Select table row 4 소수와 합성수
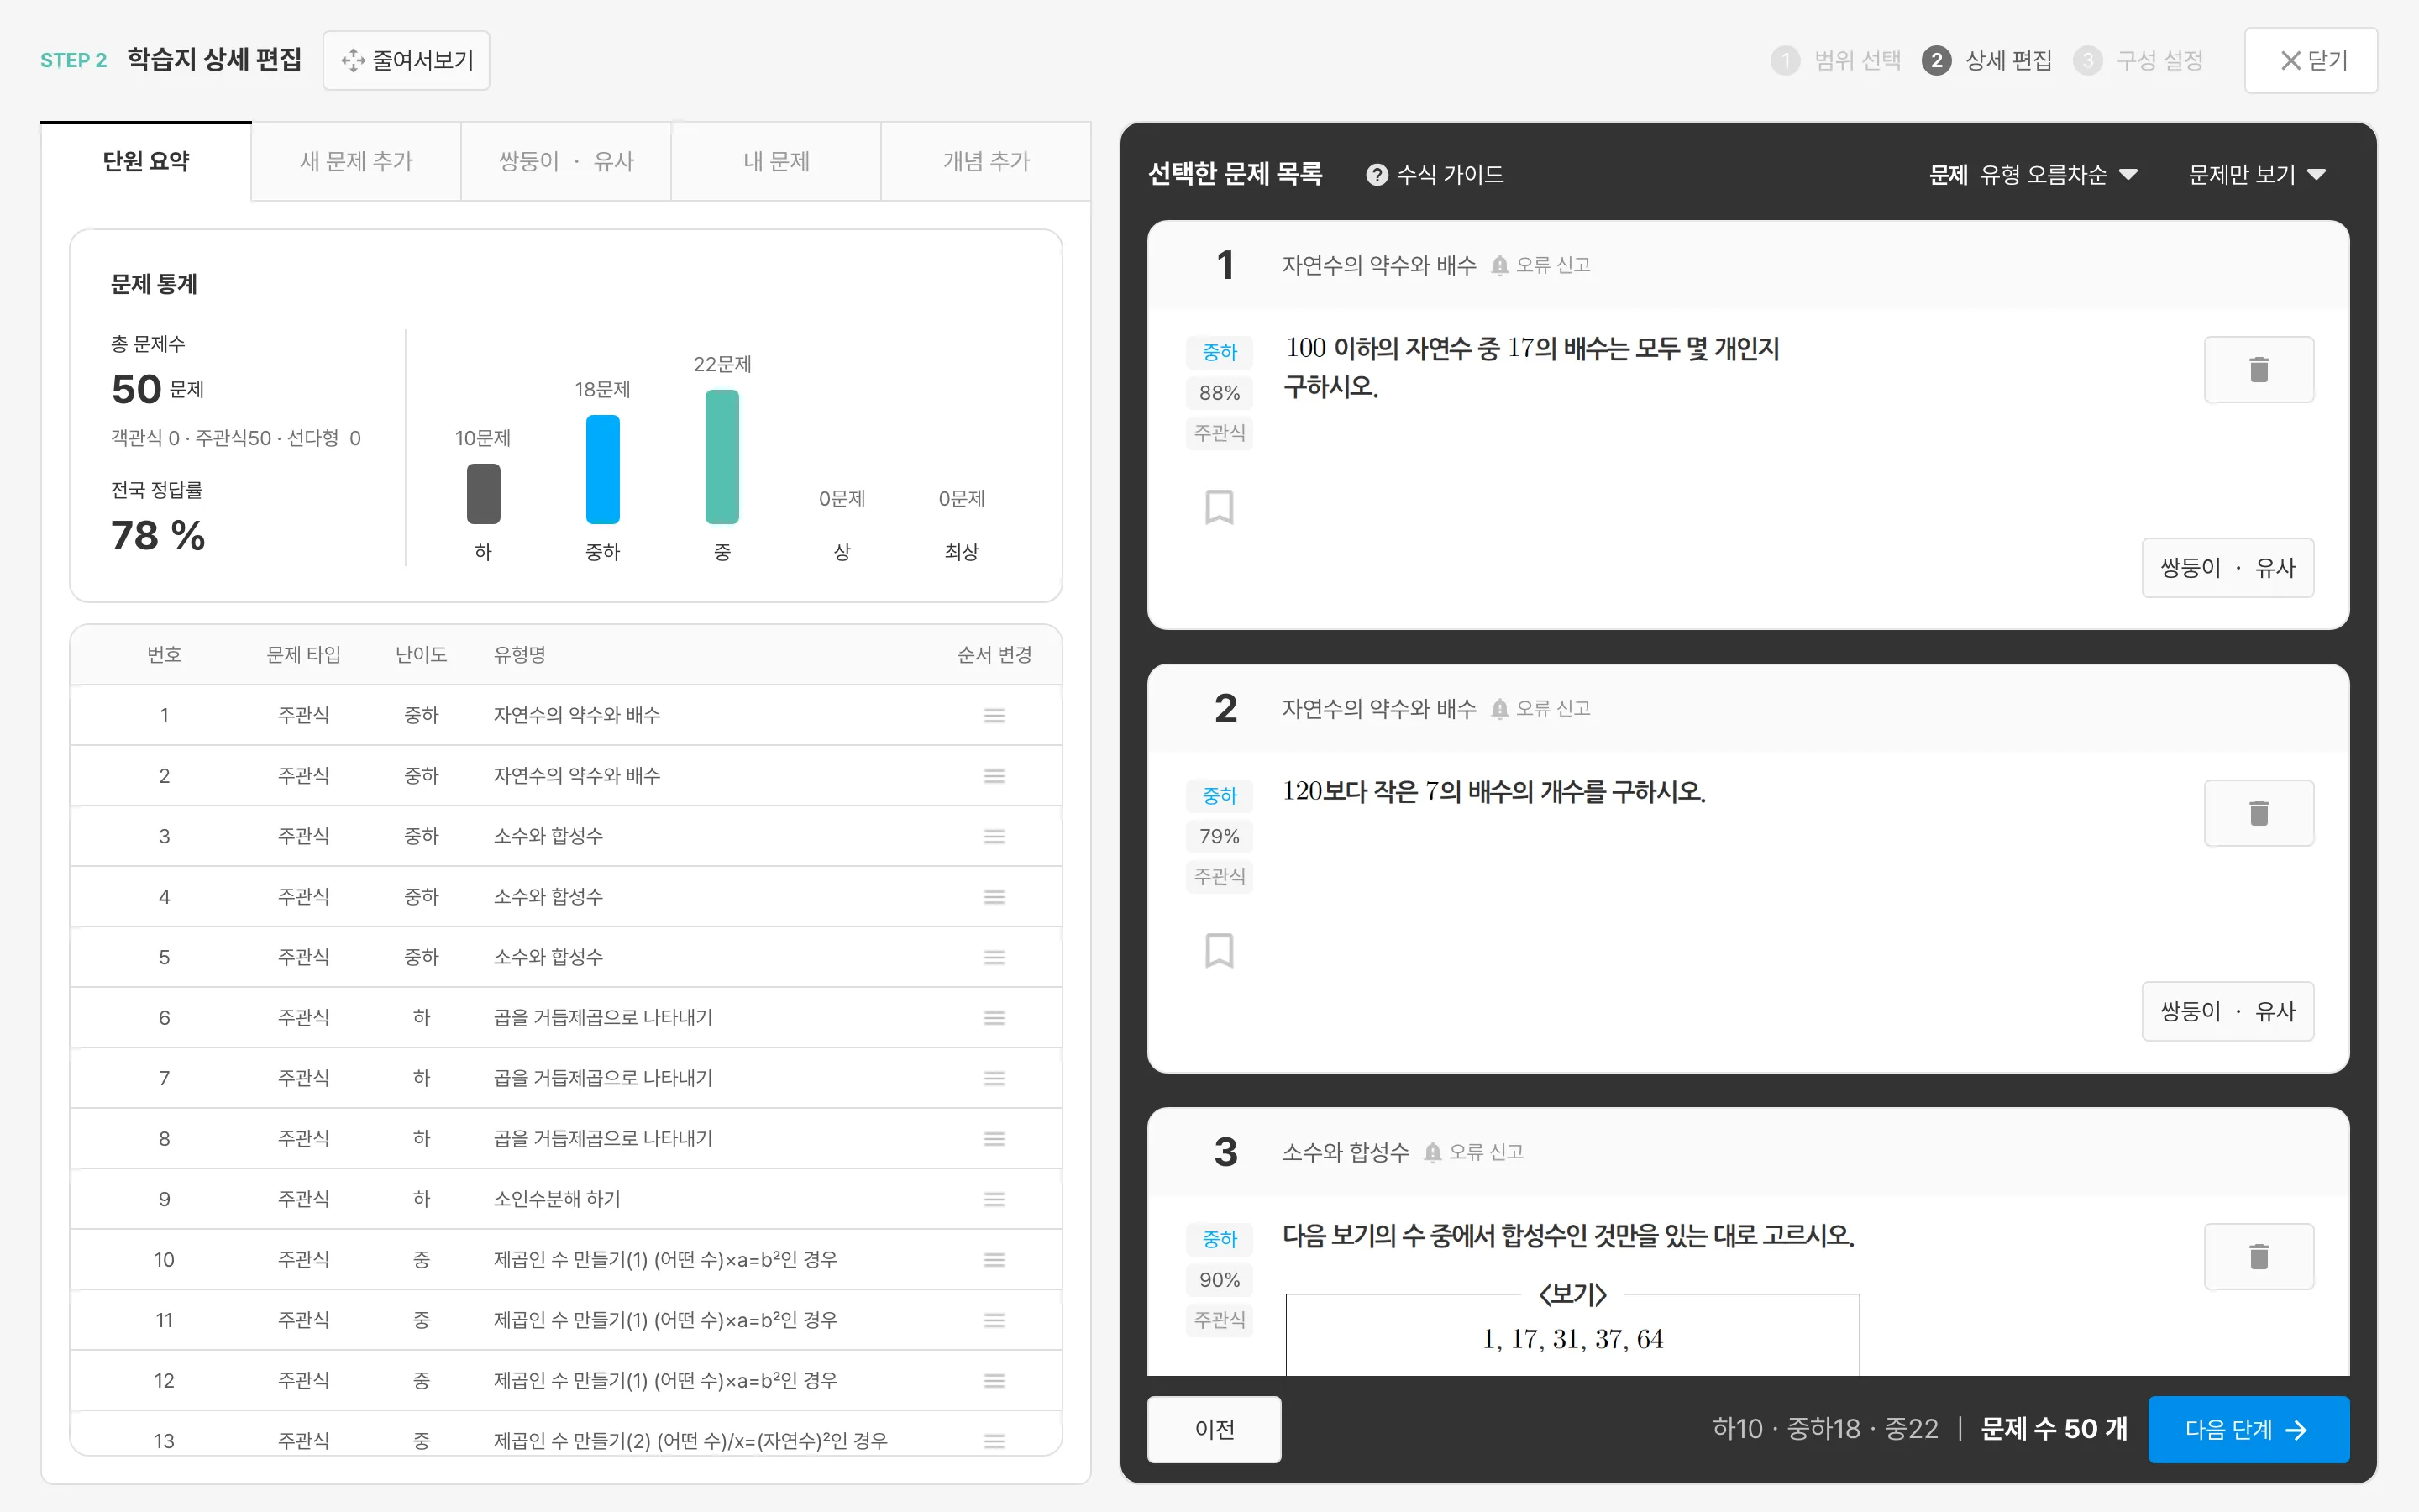The width and height of the screenshot is (2419, 1512). [x=566, y=897]
